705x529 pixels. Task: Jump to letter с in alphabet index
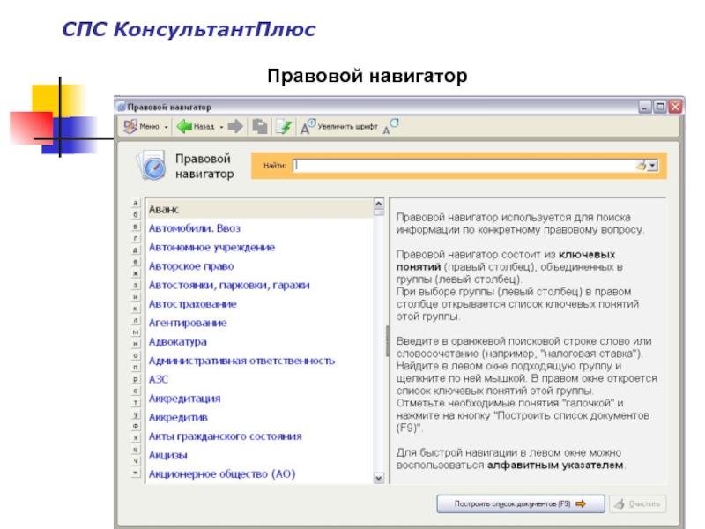click(x=136, y=391)
